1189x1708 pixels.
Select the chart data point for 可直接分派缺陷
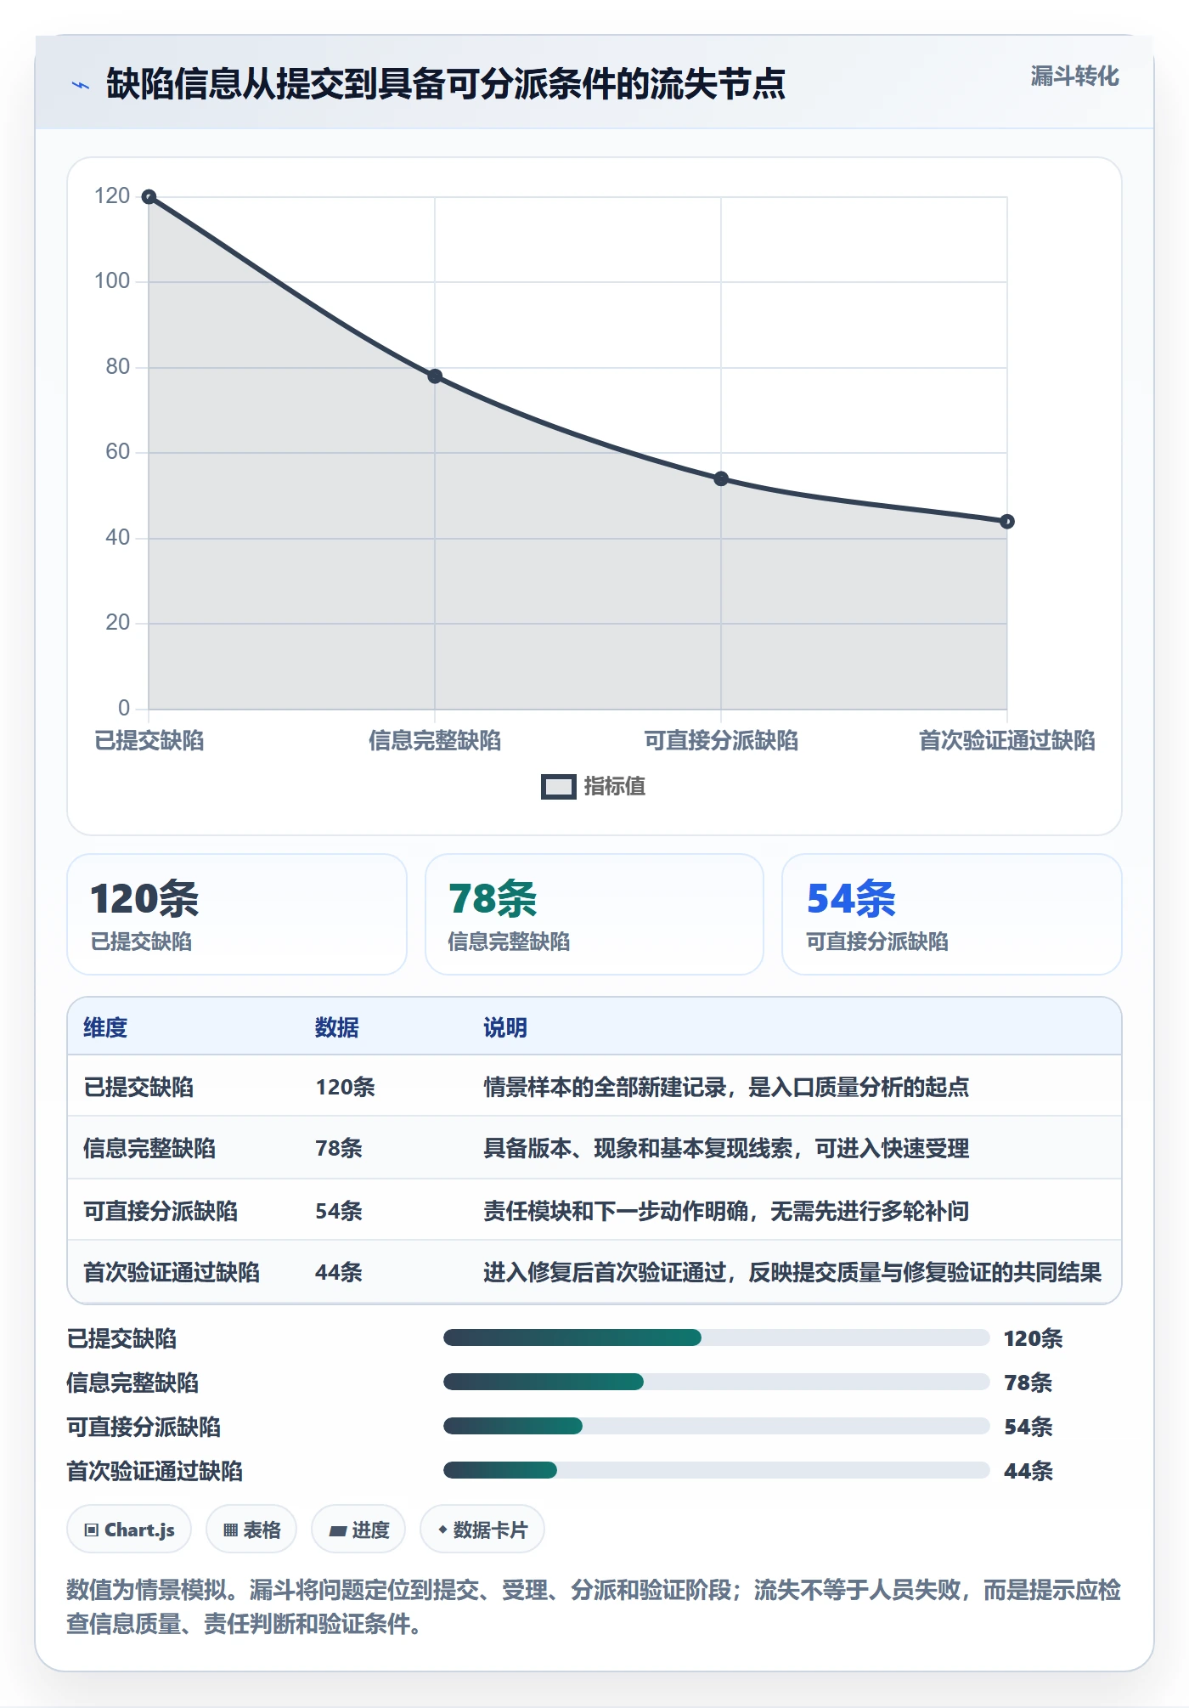pos(721,479)
